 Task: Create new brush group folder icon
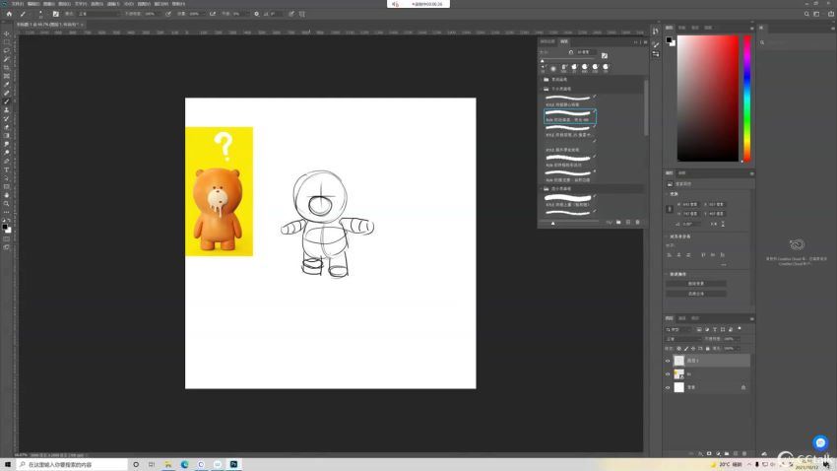(x=618, y=222)
